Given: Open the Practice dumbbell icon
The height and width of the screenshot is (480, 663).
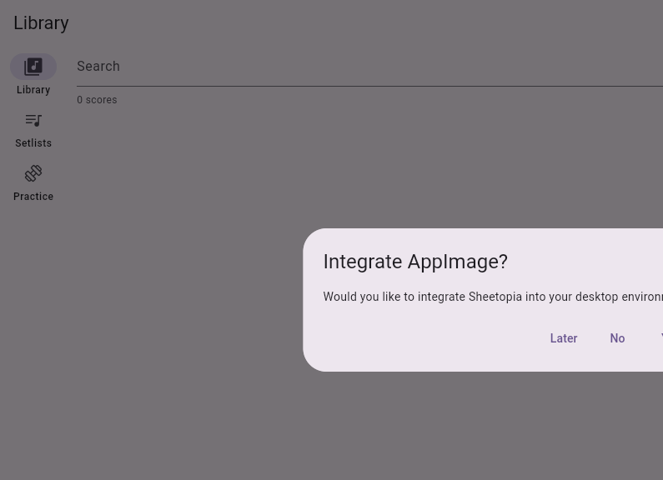Looking at the screenshot, I should click(33, 173).
